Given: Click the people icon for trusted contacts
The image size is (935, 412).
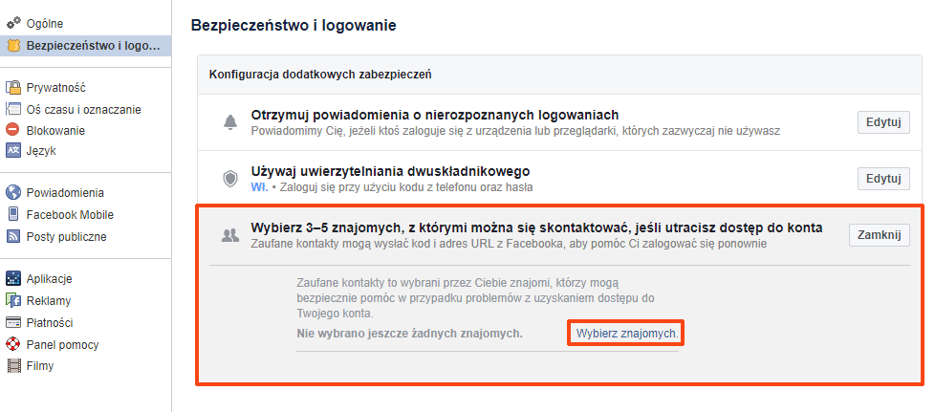Looking at the screenshot, I should pyautogui.click(x=229, y=235).
